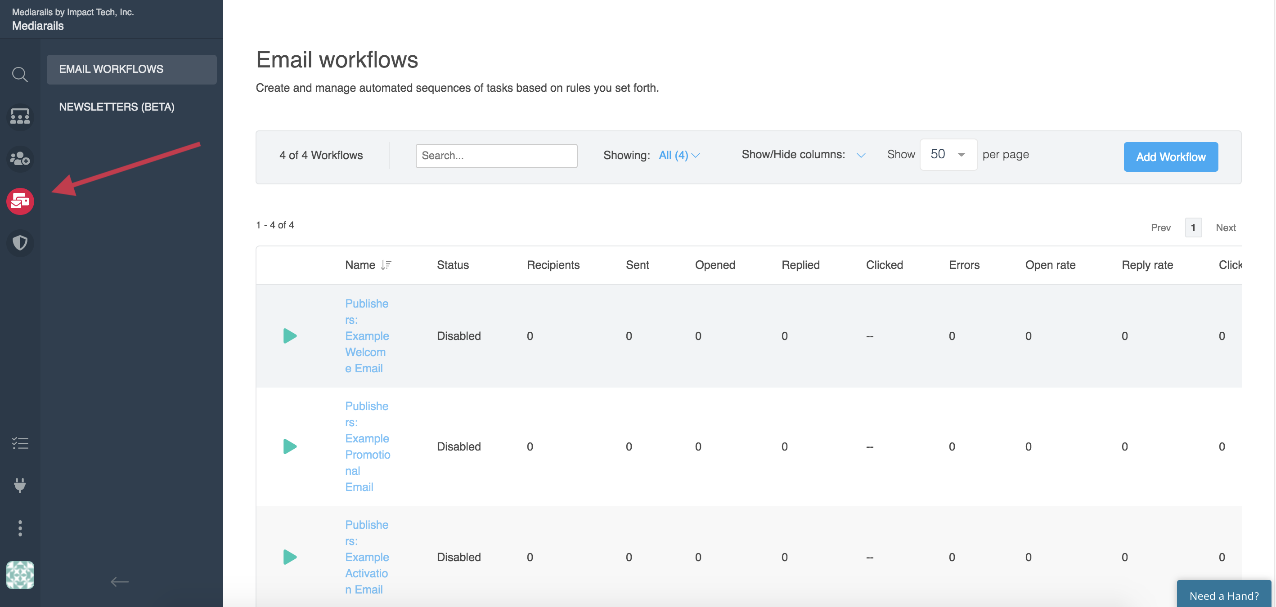Click the plug integrations sidebar icon
The image size is (1276, 607).
[20, 485]
